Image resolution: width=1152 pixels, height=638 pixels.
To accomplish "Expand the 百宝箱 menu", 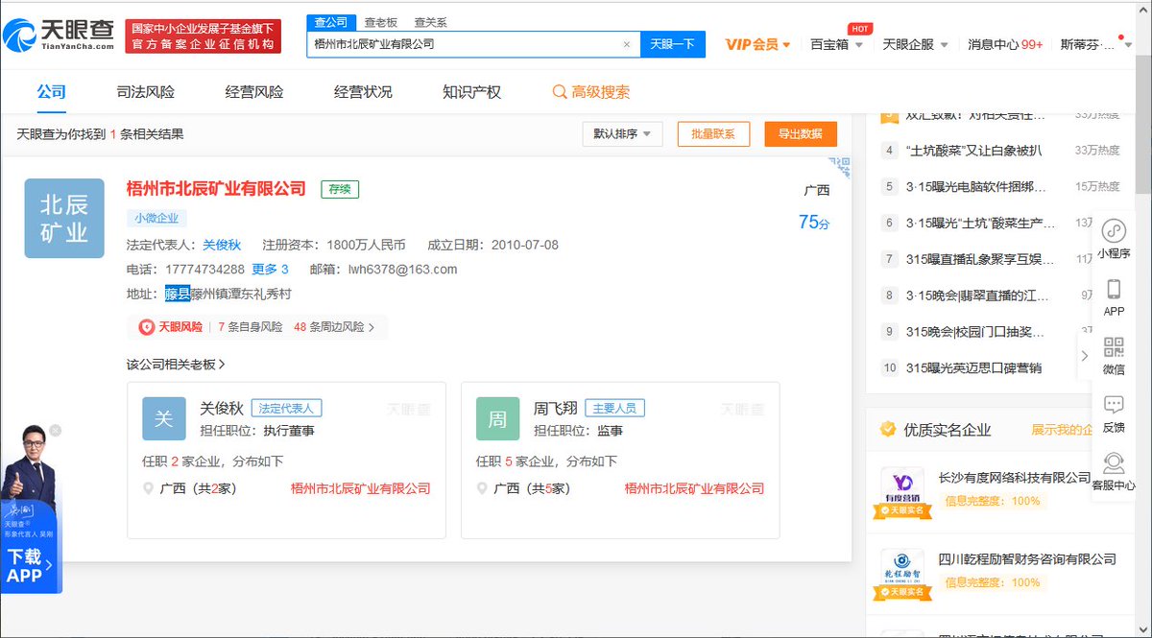I will point(835,44).
